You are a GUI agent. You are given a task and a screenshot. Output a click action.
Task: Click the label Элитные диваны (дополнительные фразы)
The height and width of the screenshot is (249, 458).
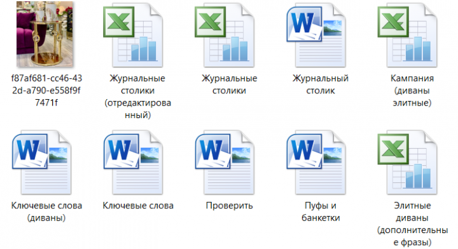412,224
